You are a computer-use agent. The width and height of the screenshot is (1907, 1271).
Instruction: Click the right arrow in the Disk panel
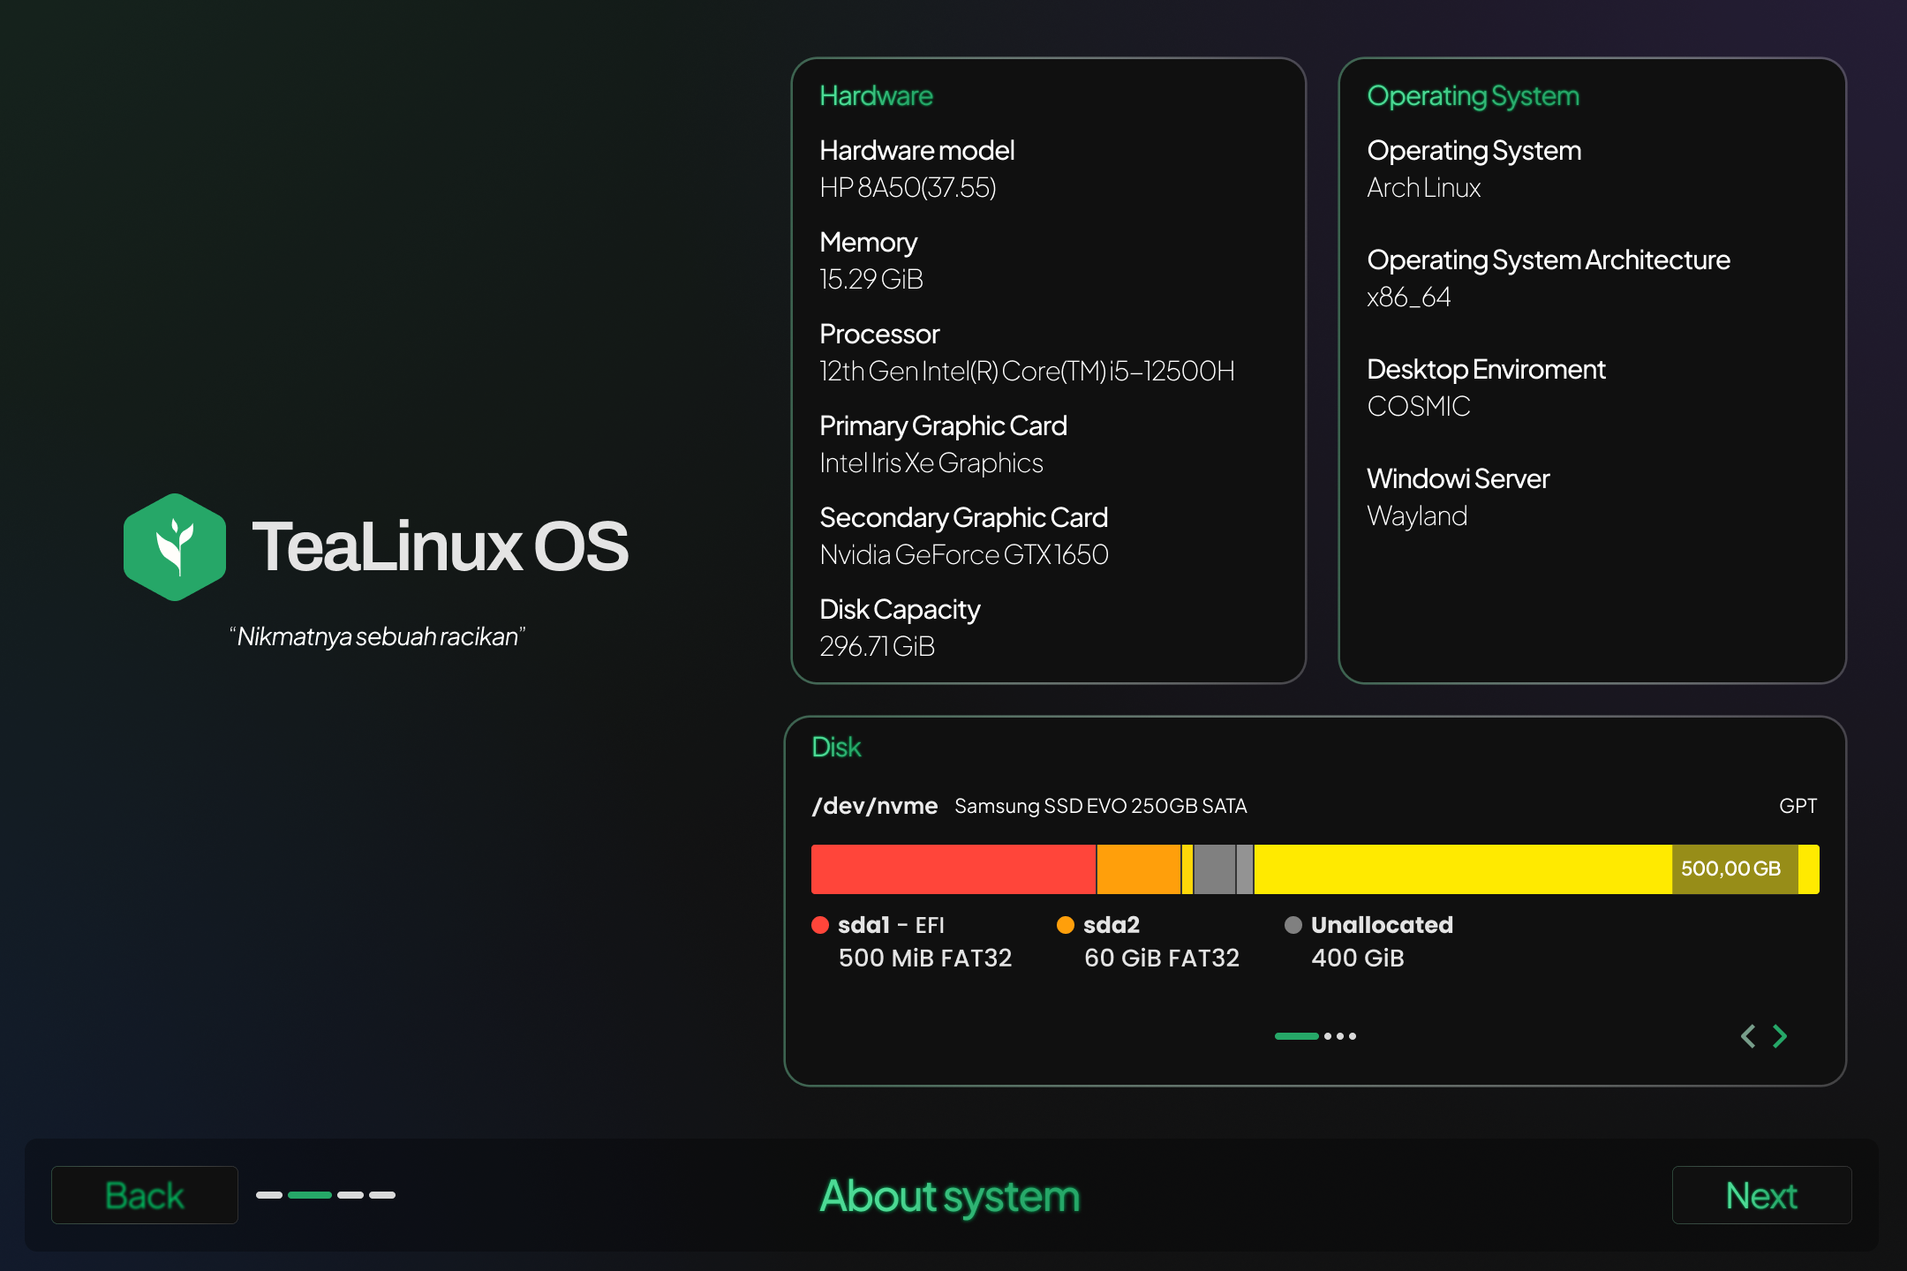1779,1036
